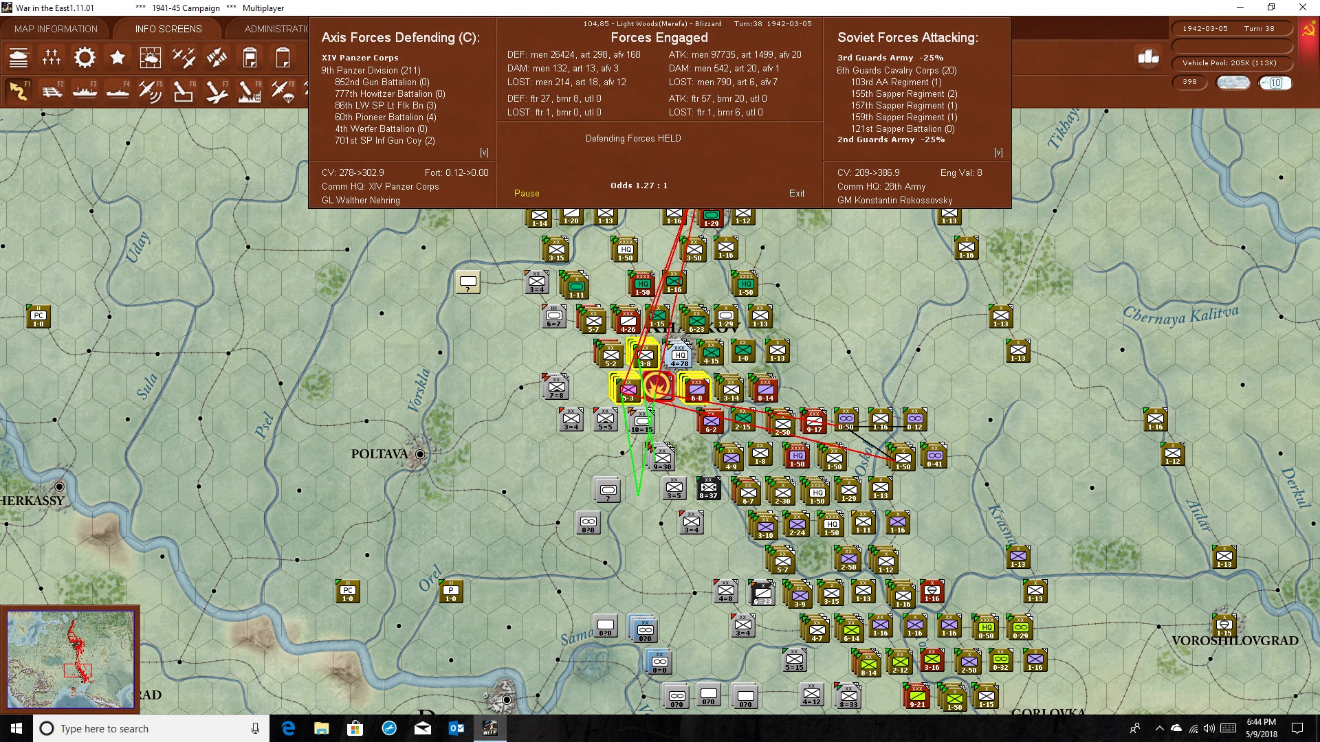Pause the combat resolution display
The width and height of the screenshot is (1320, 742).
coord(527,194)
